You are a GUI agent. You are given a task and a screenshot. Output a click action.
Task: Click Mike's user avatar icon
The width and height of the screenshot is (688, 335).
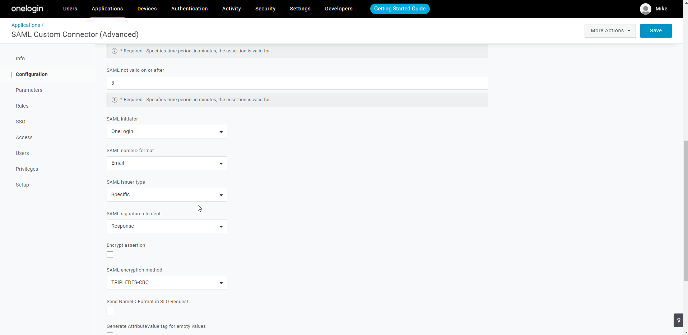tap(645, 9)
